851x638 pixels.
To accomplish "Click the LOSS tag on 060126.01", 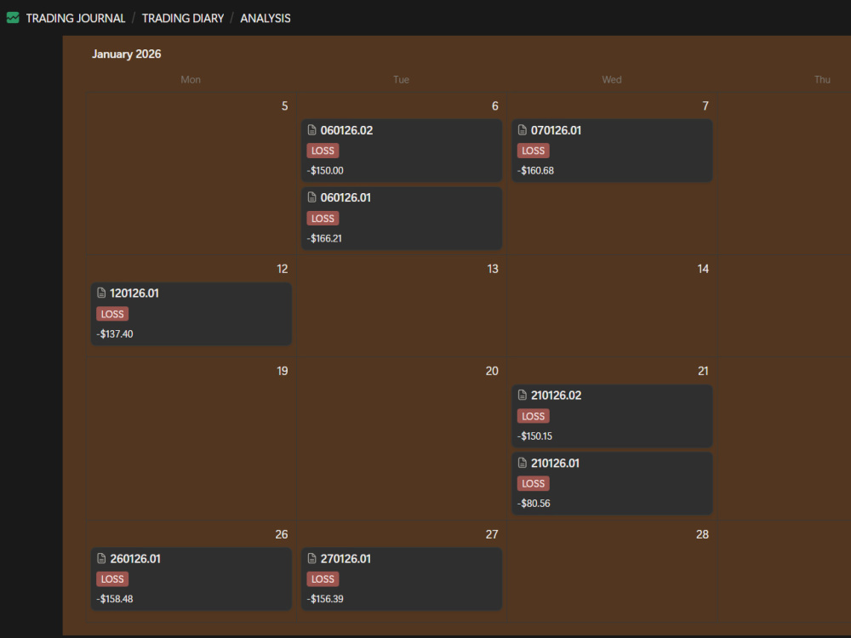I will (323, 218).
